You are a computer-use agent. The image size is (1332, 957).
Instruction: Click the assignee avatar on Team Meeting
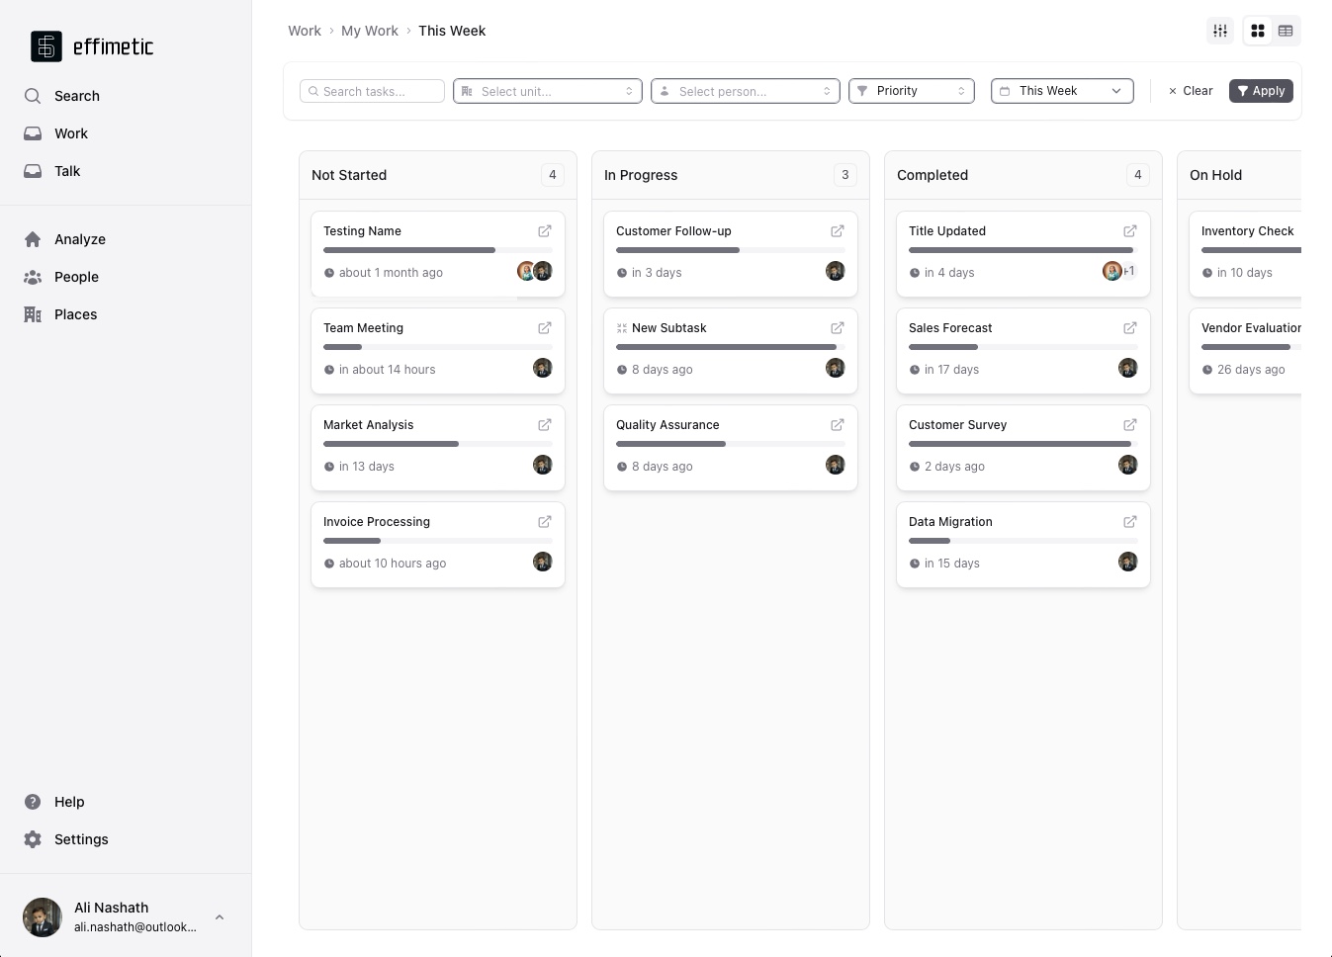(542, 369)
